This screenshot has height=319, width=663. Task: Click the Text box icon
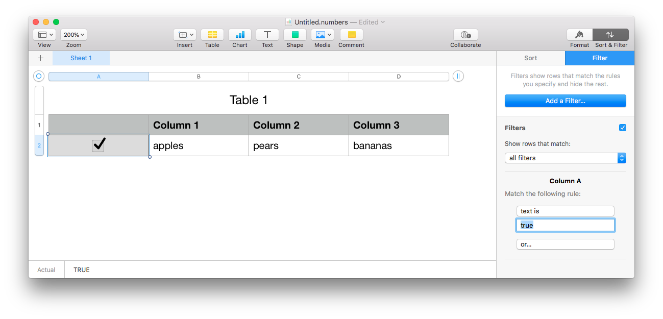pos(267,35)
